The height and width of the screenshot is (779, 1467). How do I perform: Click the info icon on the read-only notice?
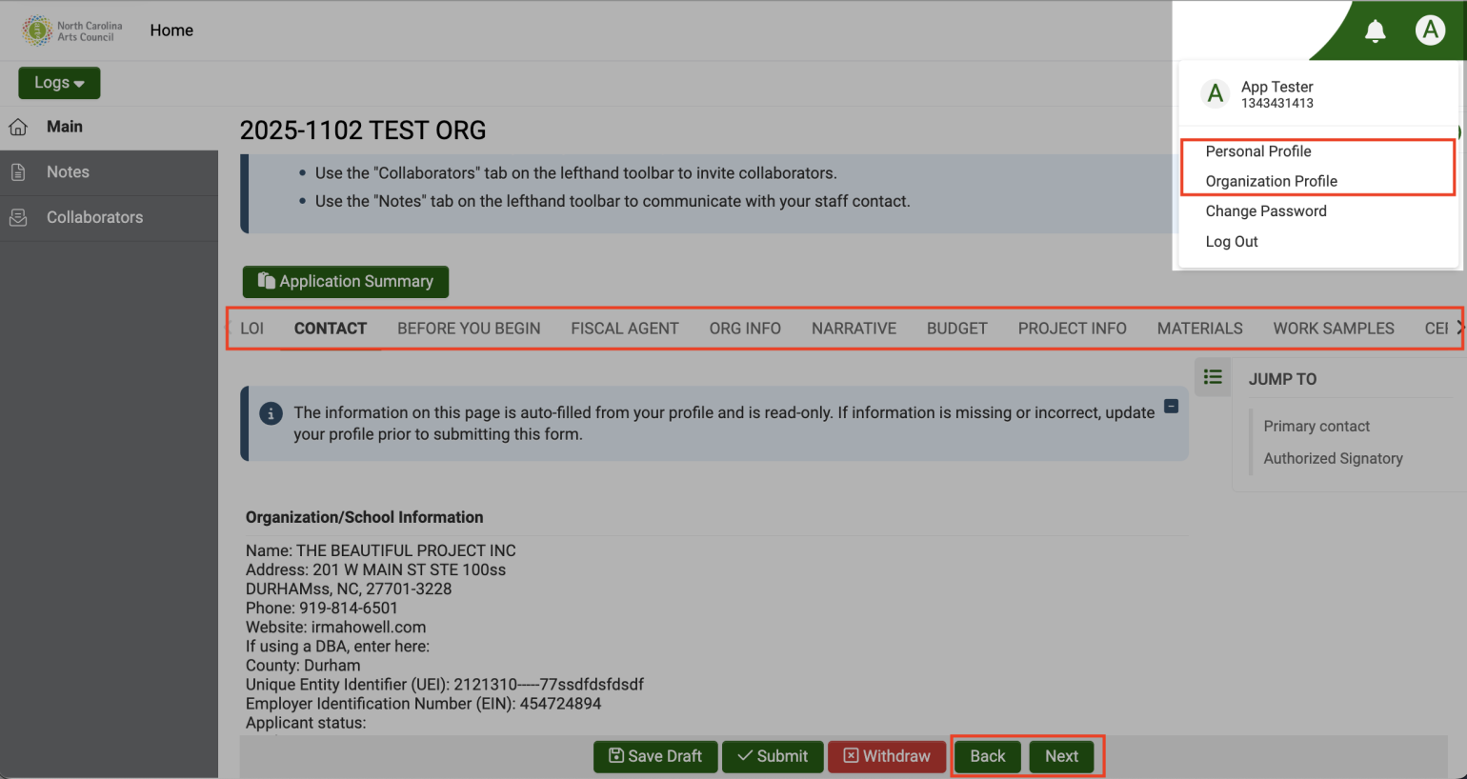272,413
